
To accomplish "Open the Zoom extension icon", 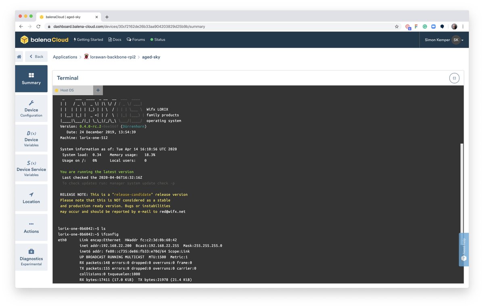I will [x=433, y=27].
